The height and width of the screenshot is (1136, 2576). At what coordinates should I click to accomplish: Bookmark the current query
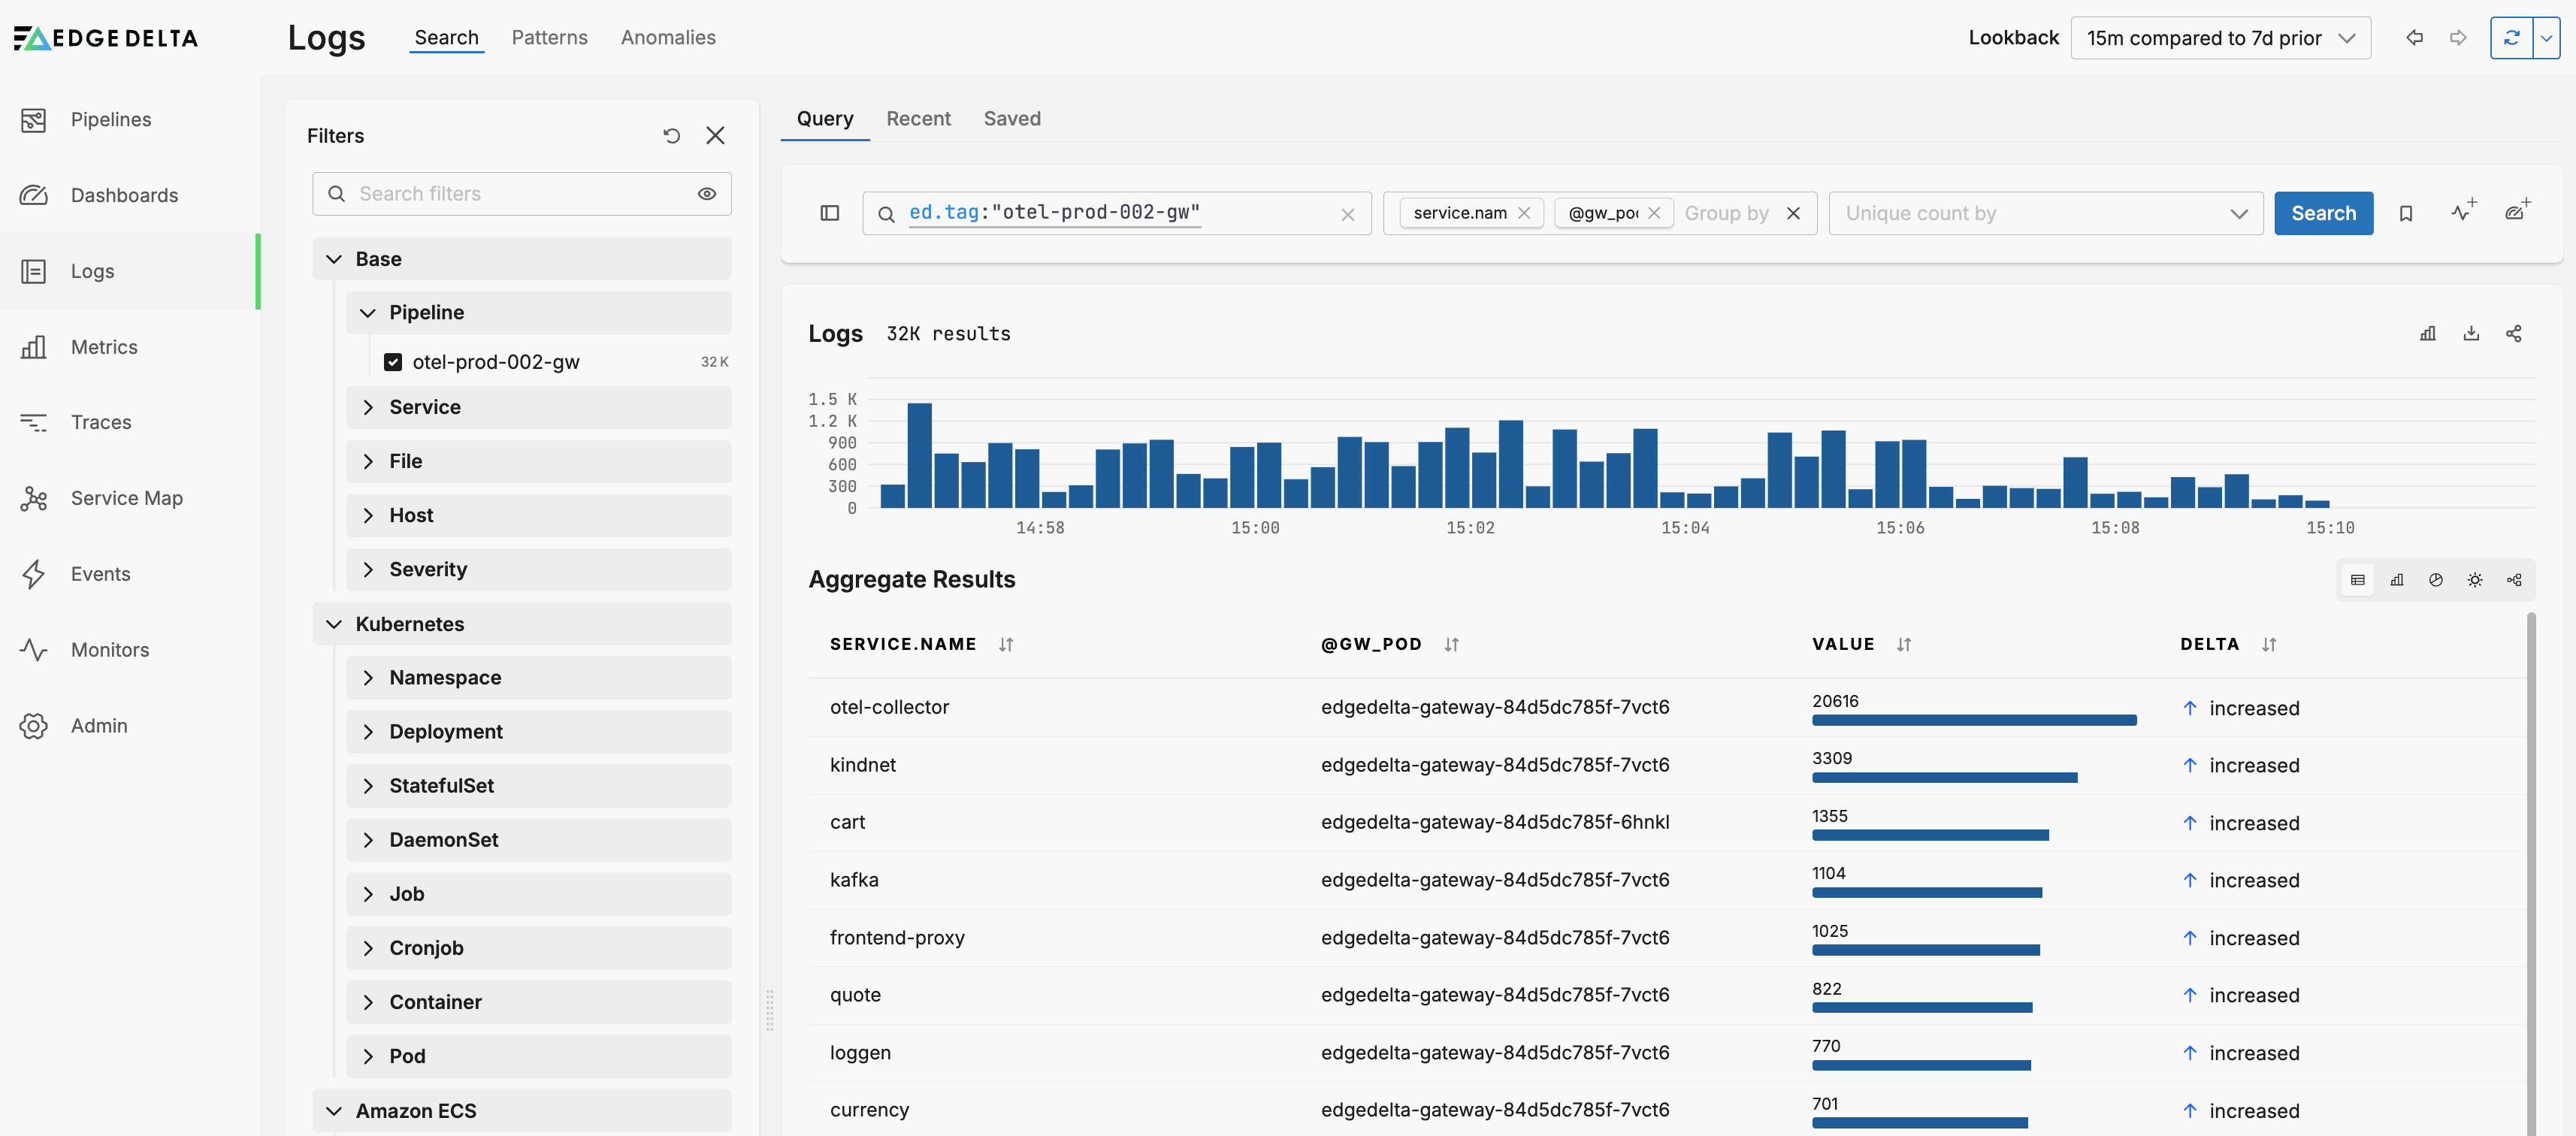pos(2406,213)
